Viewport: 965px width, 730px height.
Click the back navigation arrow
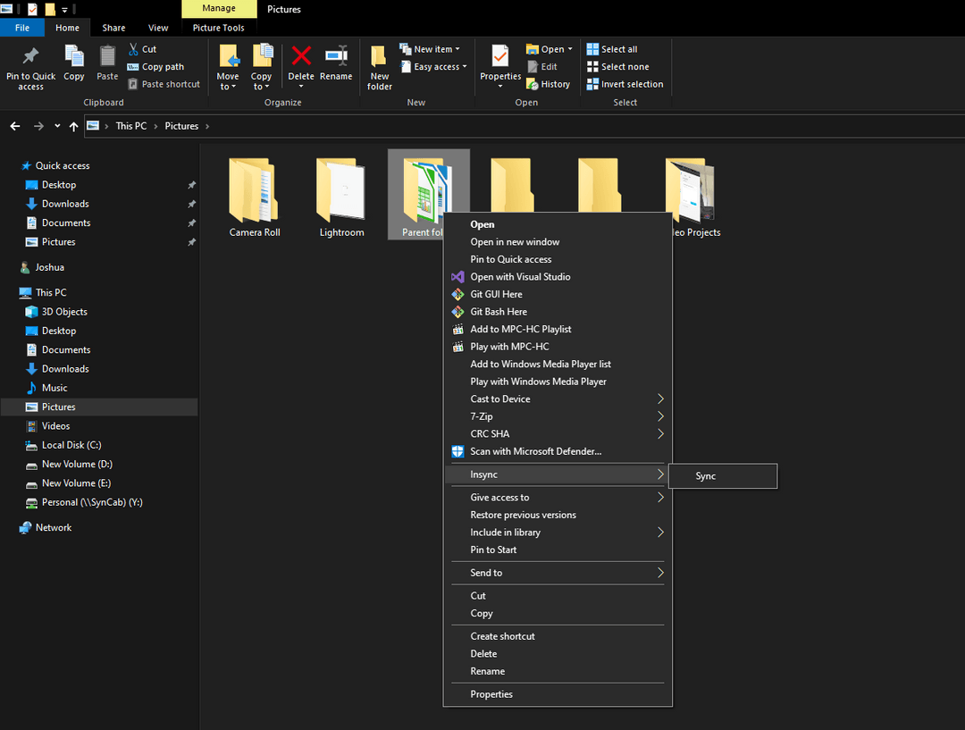(14, 126)
